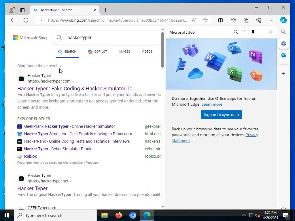
Task: Click Feedback link below recommendations
Action: pyautogui.click(x=92, y=163)
